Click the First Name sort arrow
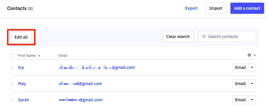The image size is (268, 106). point(39,56)
